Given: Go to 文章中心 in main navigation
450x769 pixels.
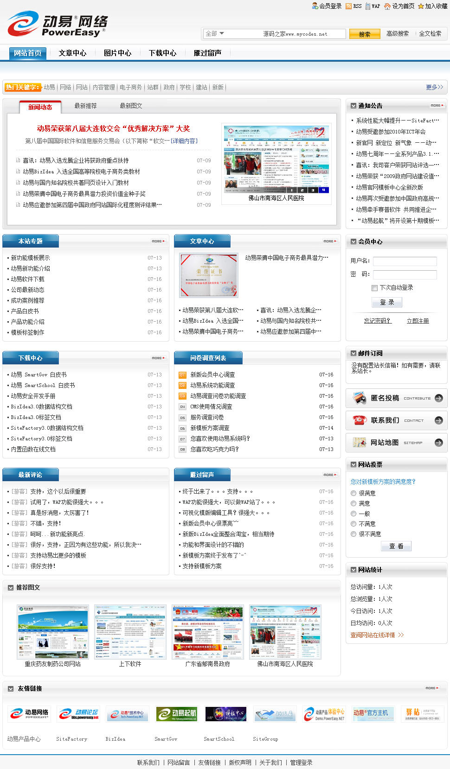Looking at the screenshot, I should click(x=72, y=53).
